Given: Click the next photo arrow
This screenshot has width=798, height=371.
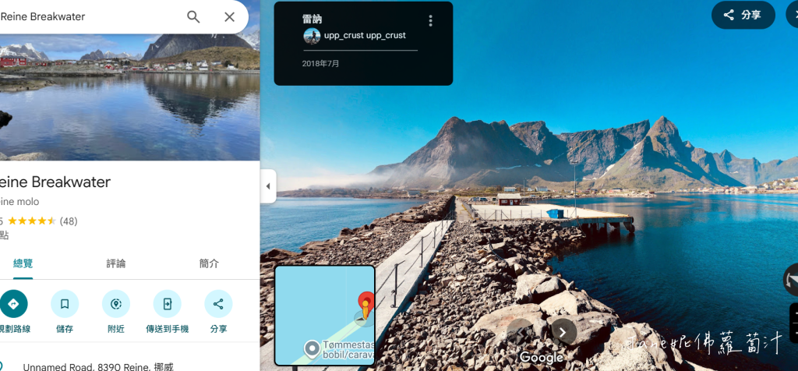Looking at the screenshot, I should click(x=563, y=332).
